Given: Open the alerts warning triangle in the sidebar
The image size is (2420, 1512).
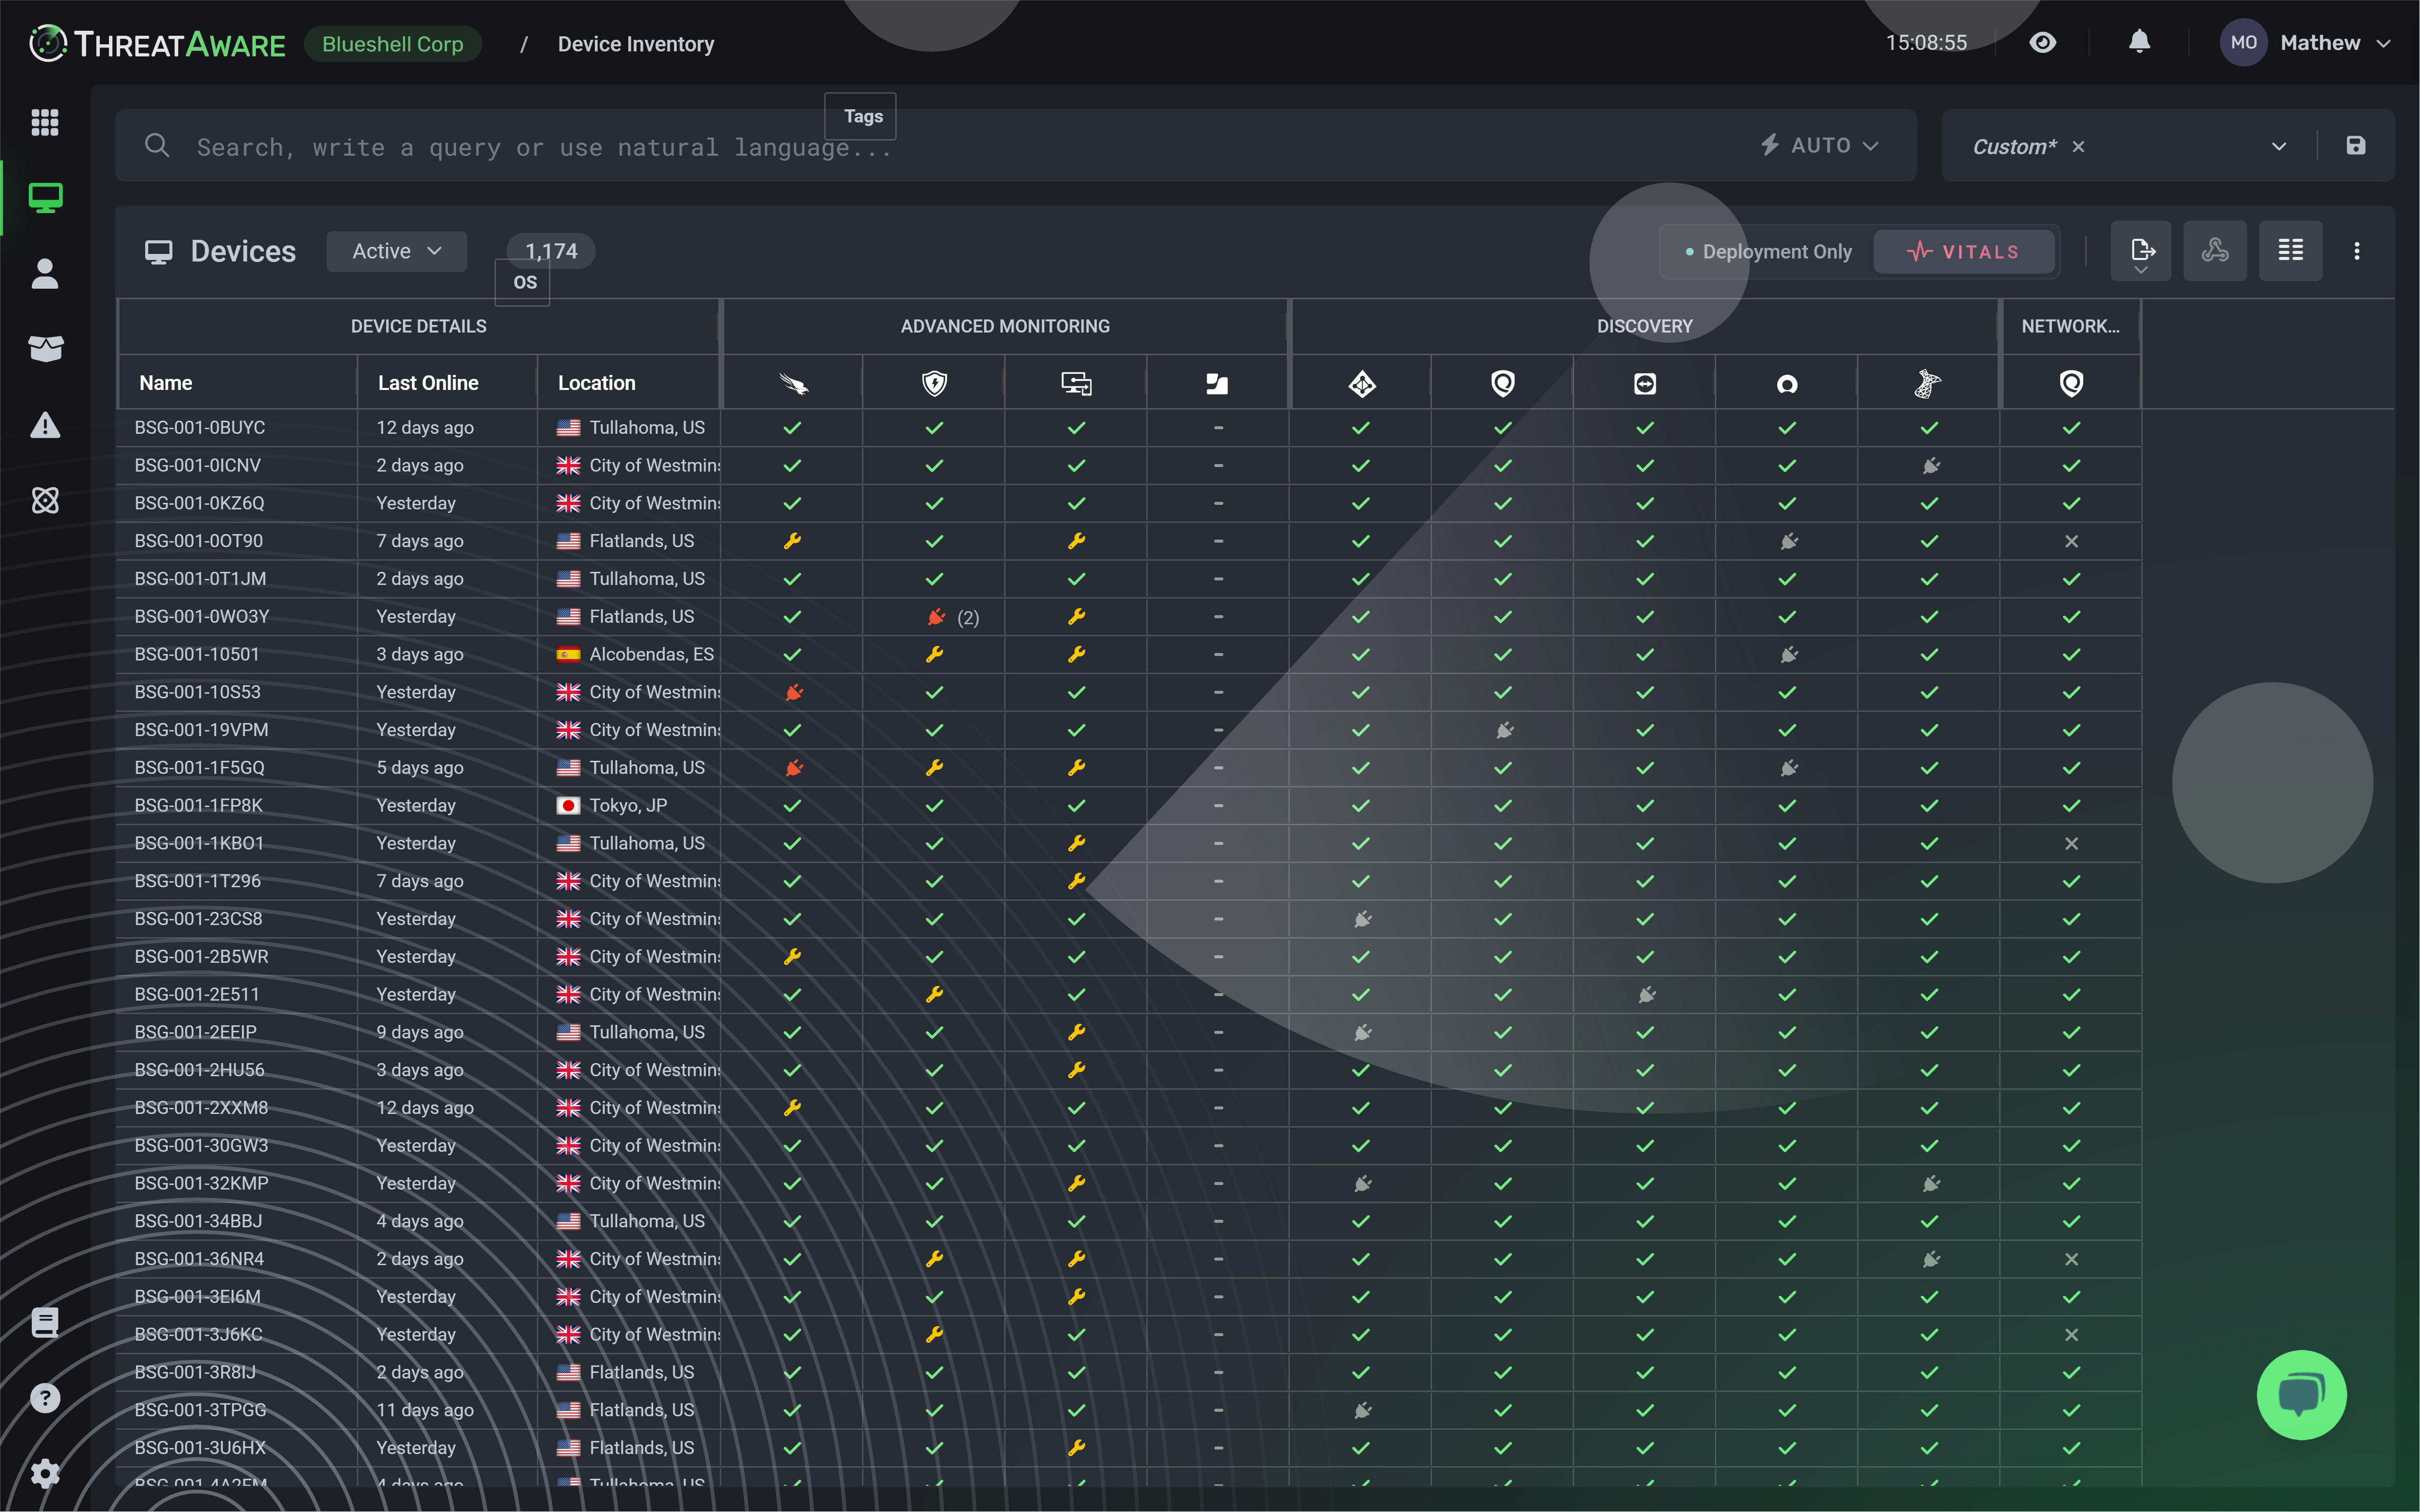Looking at the screenshot, I should 45,425.
